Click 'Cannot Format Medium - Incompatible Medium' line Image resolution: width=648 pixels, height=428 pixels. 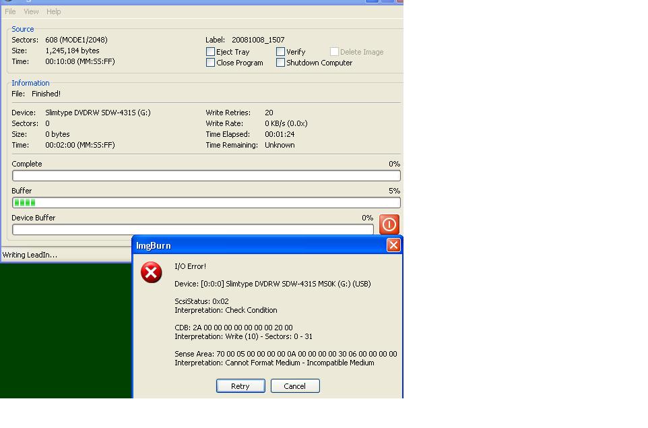(274, 363)
